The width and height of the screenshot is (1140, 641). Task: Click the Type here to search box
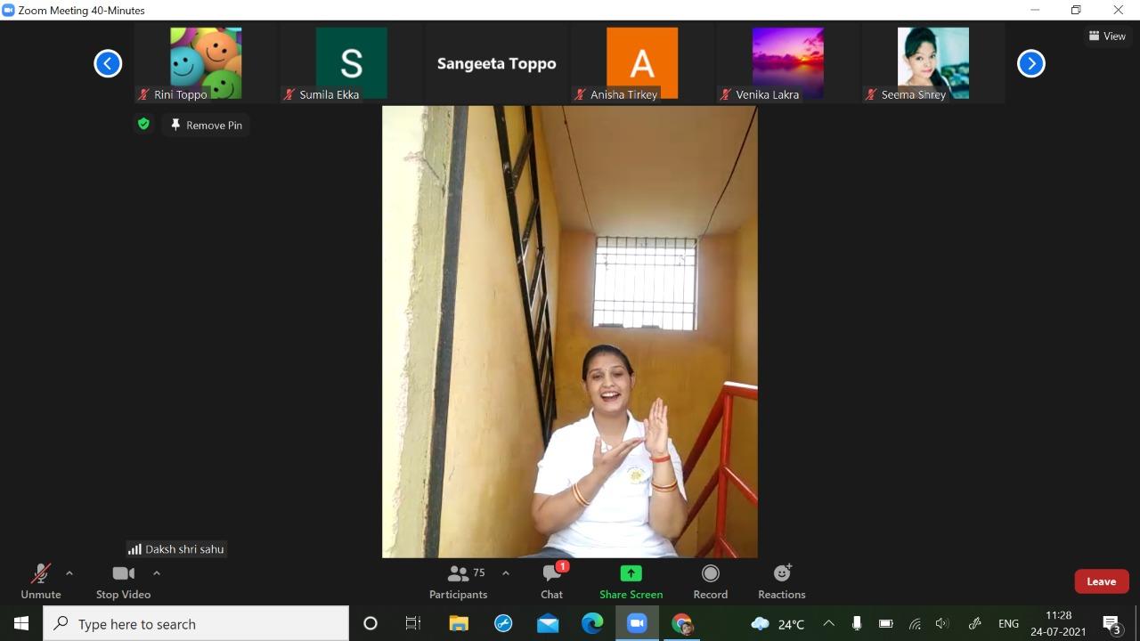(196, 623)
